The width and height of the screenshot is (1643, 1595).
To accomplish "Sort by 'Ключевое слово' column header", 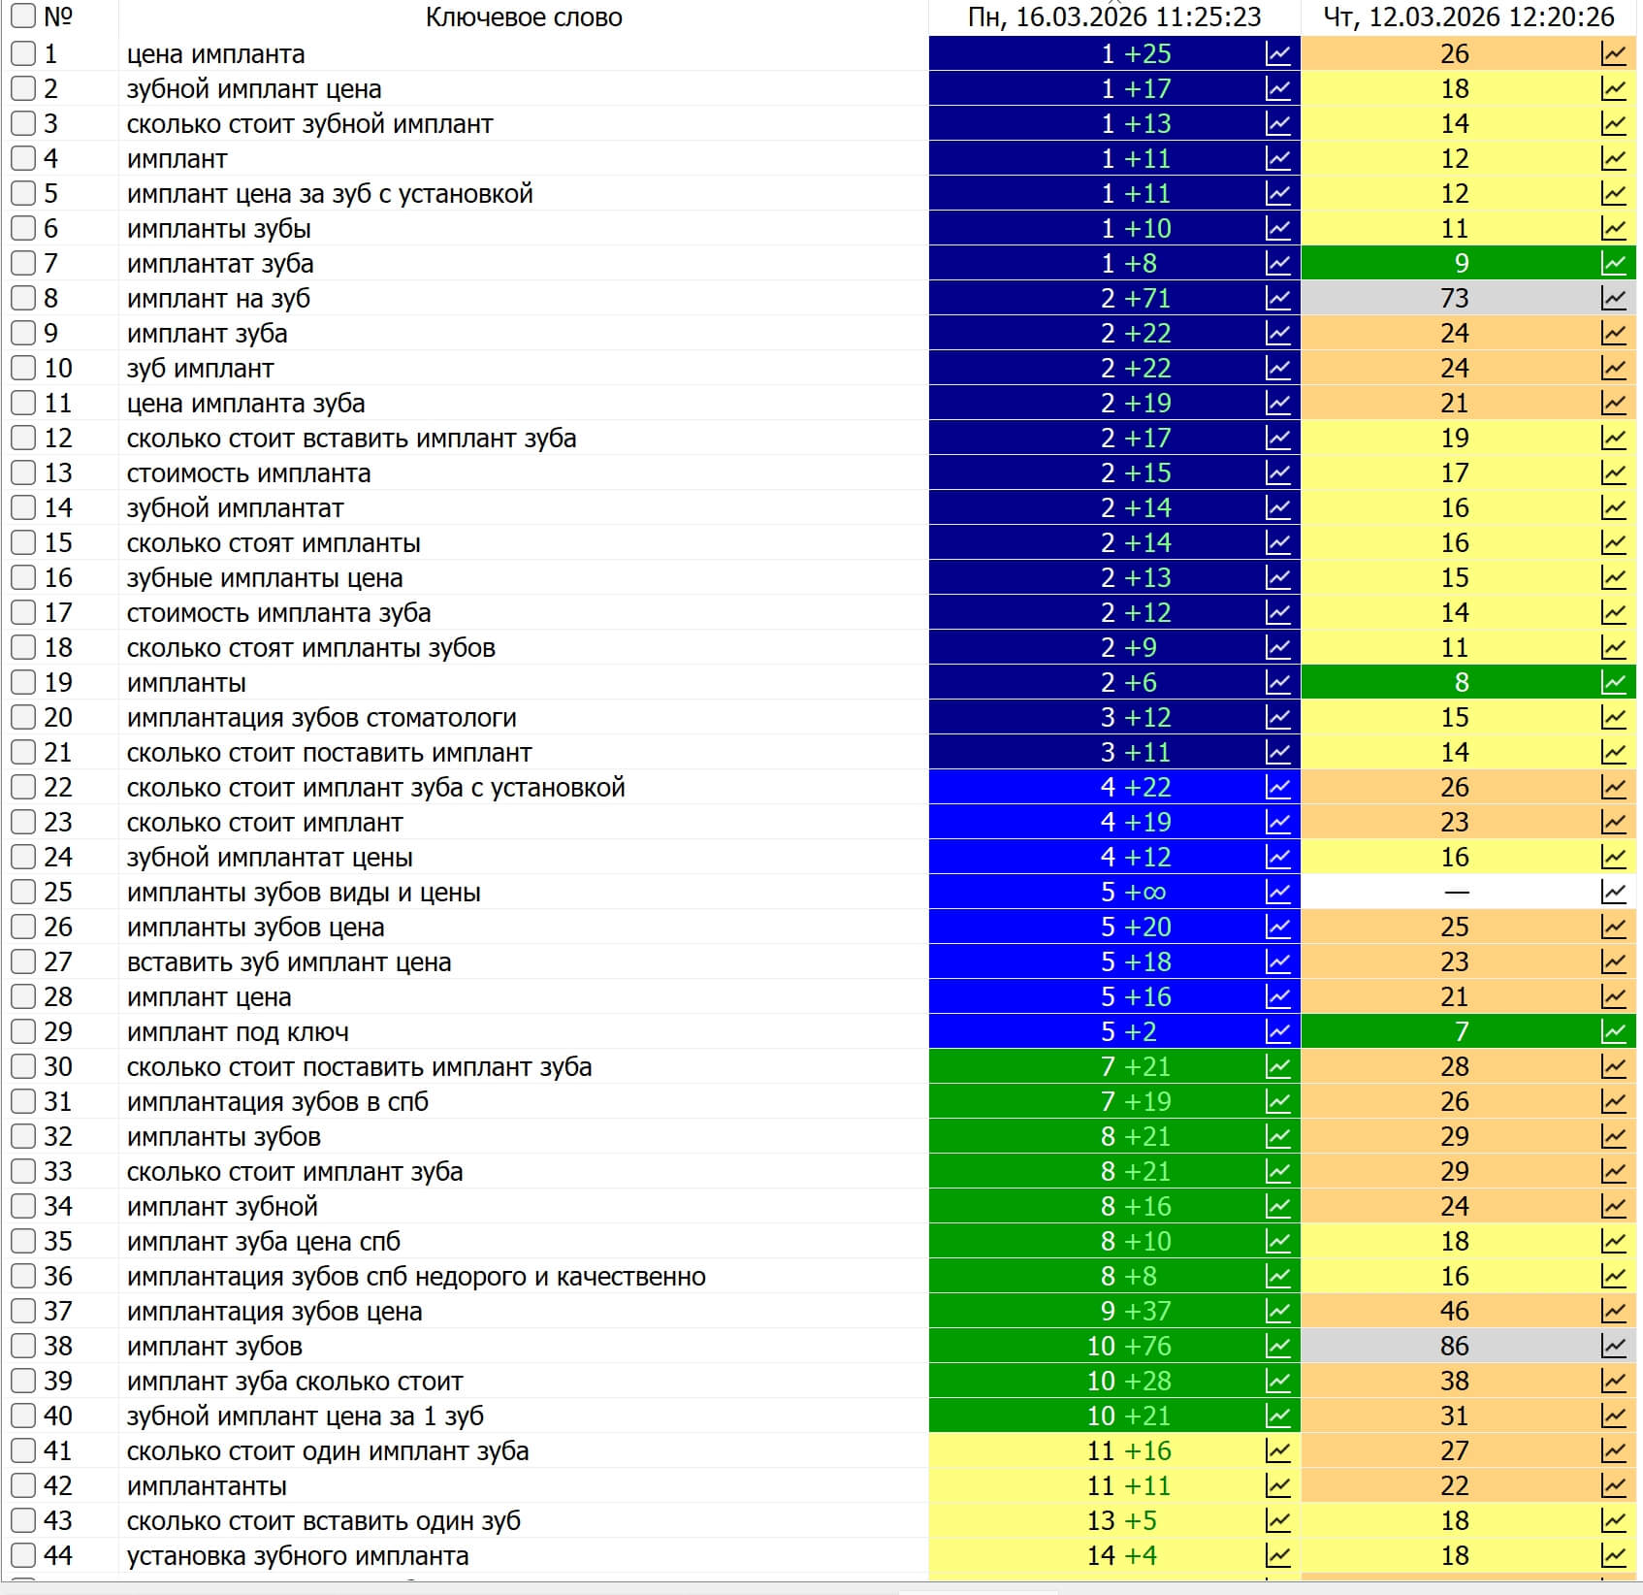I will 524,17.
